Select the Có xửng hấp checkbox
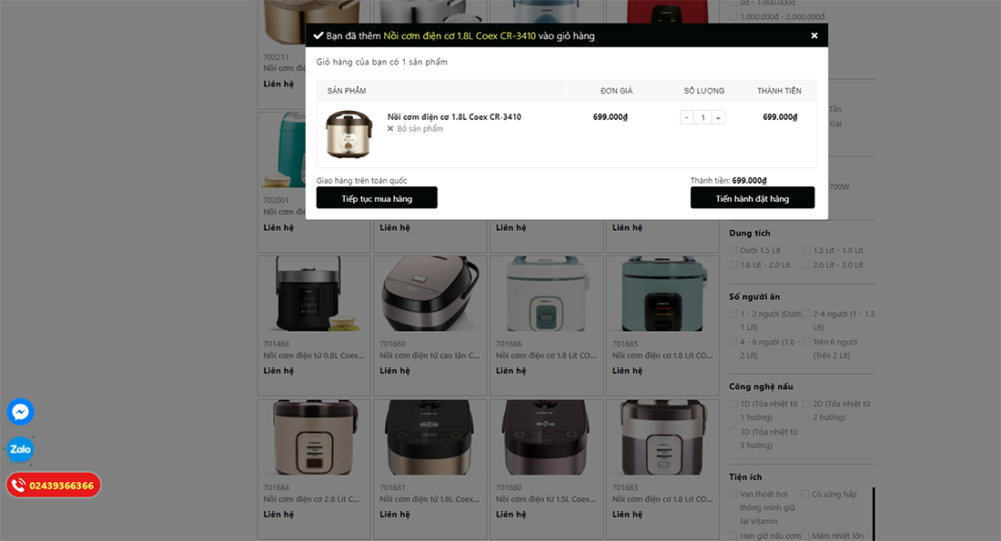 click(805, 494)
